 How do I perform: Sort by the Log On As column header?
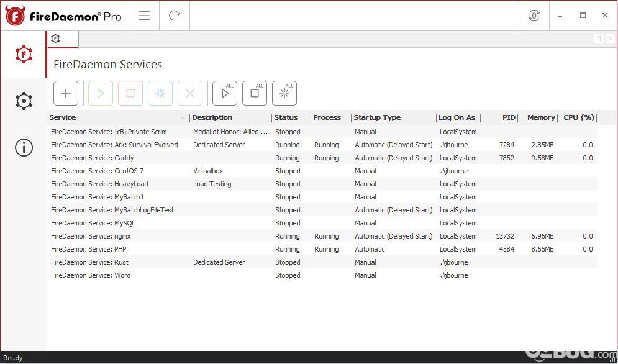tap(459, 117)
